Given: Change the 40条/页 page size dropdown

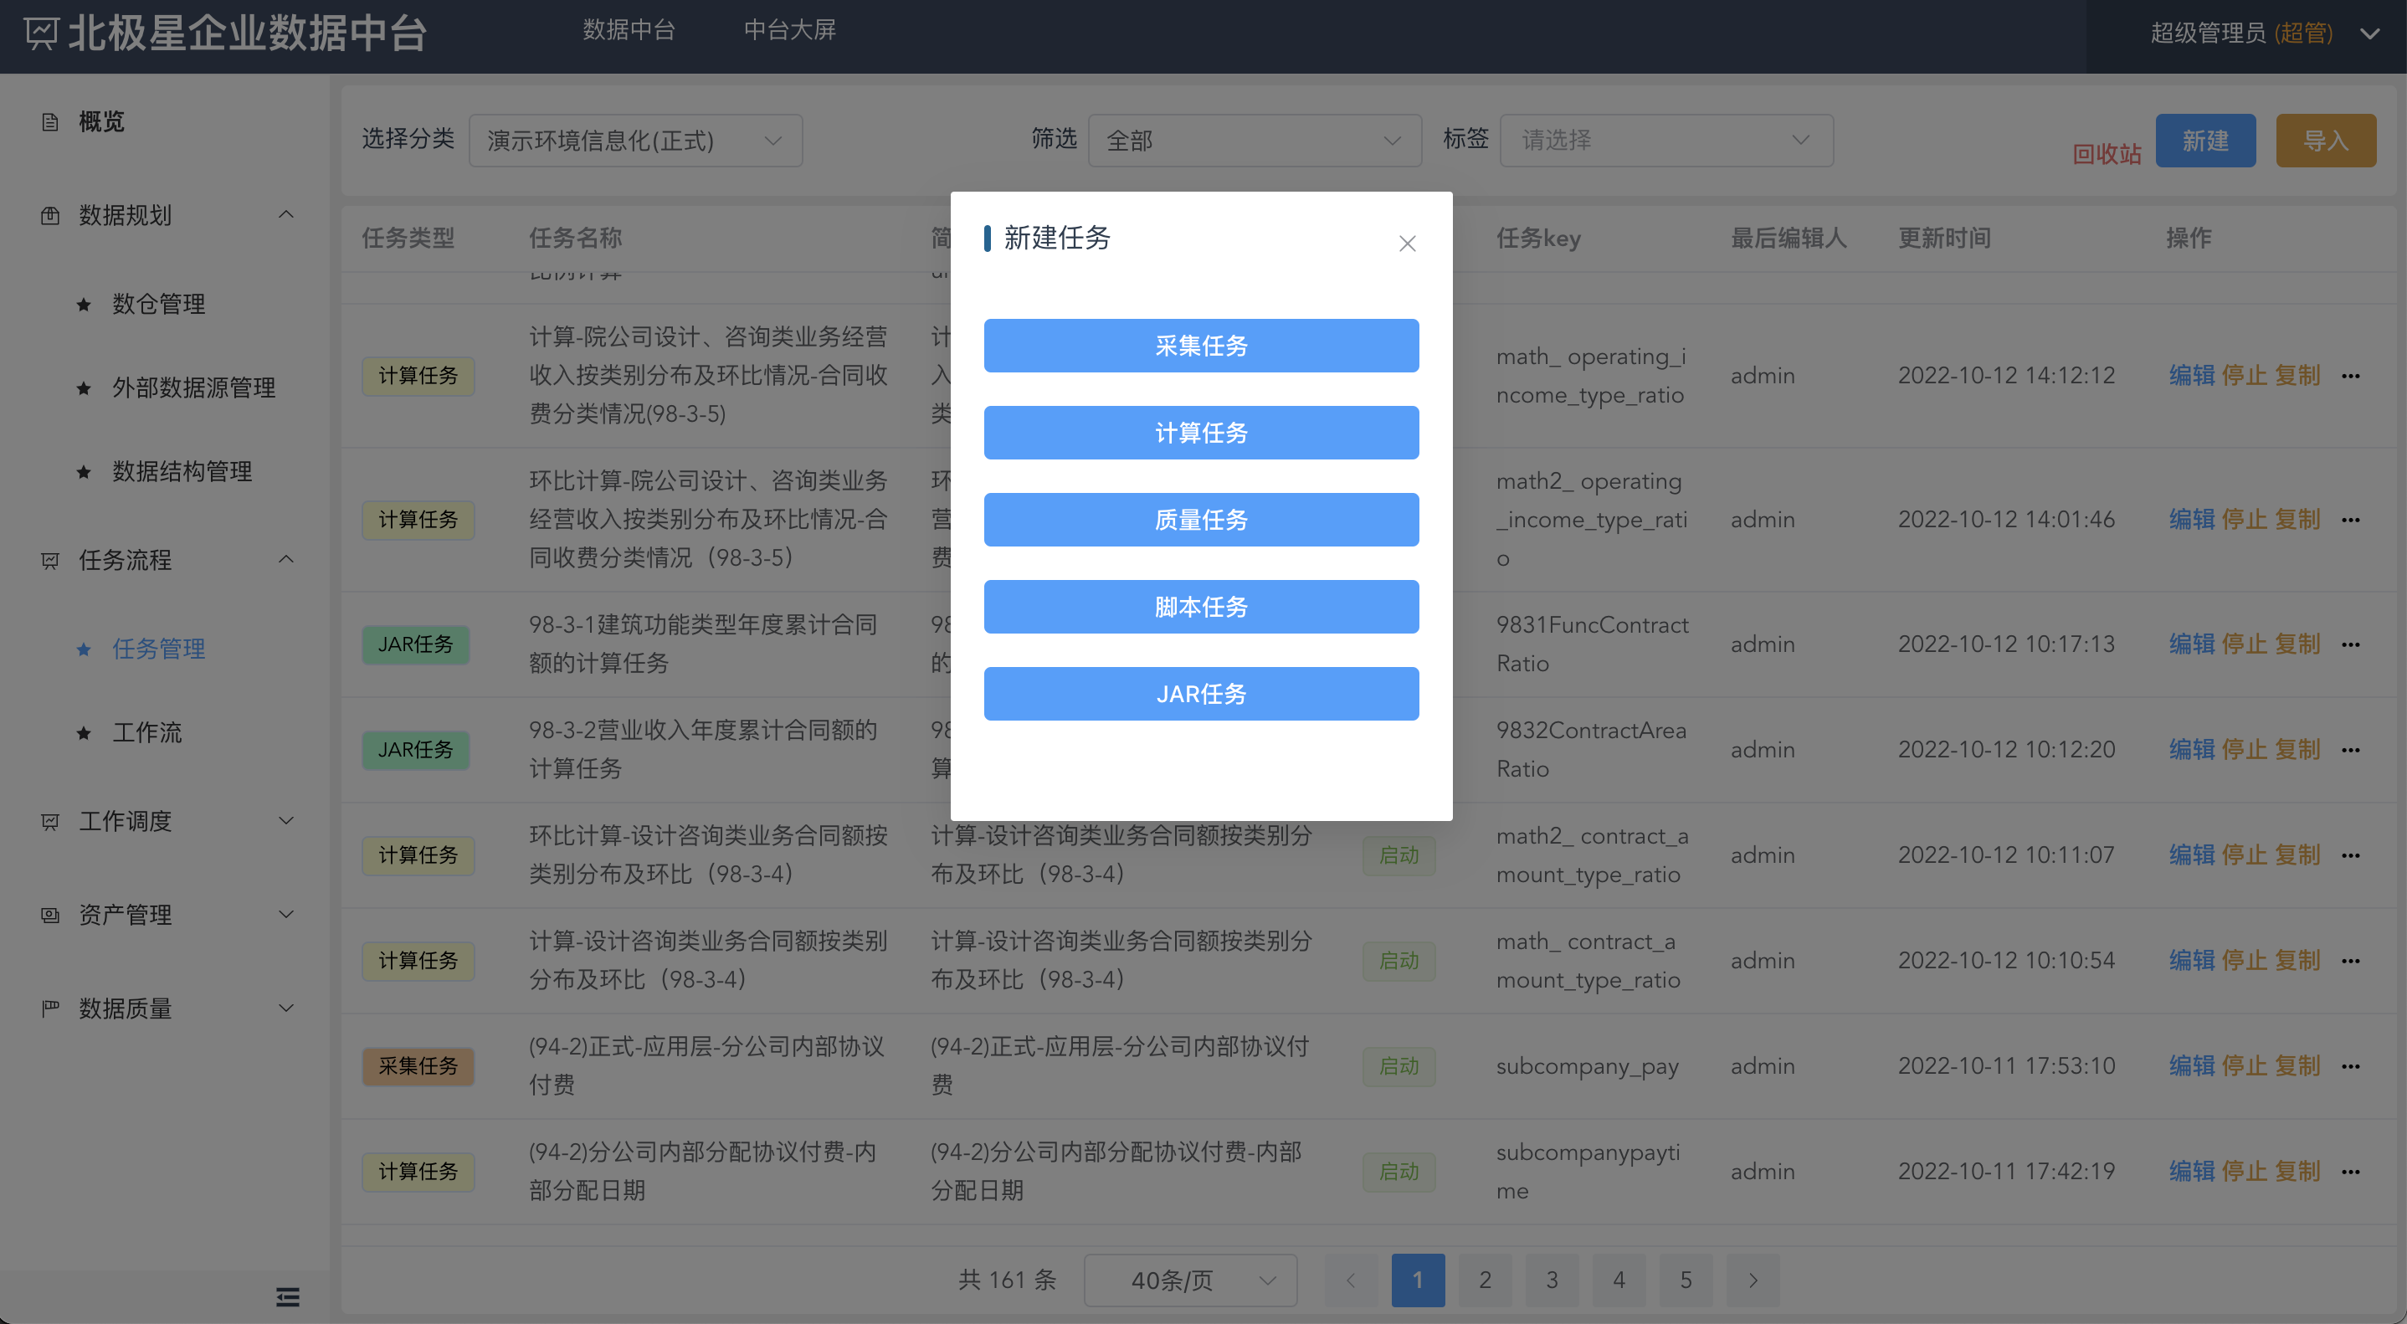Looking at the screenshot, I should (1190, 1280).
